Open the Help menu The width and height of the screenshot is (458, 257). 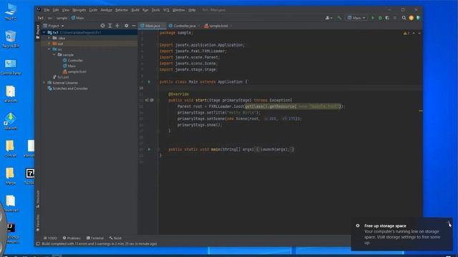(192, 10)
